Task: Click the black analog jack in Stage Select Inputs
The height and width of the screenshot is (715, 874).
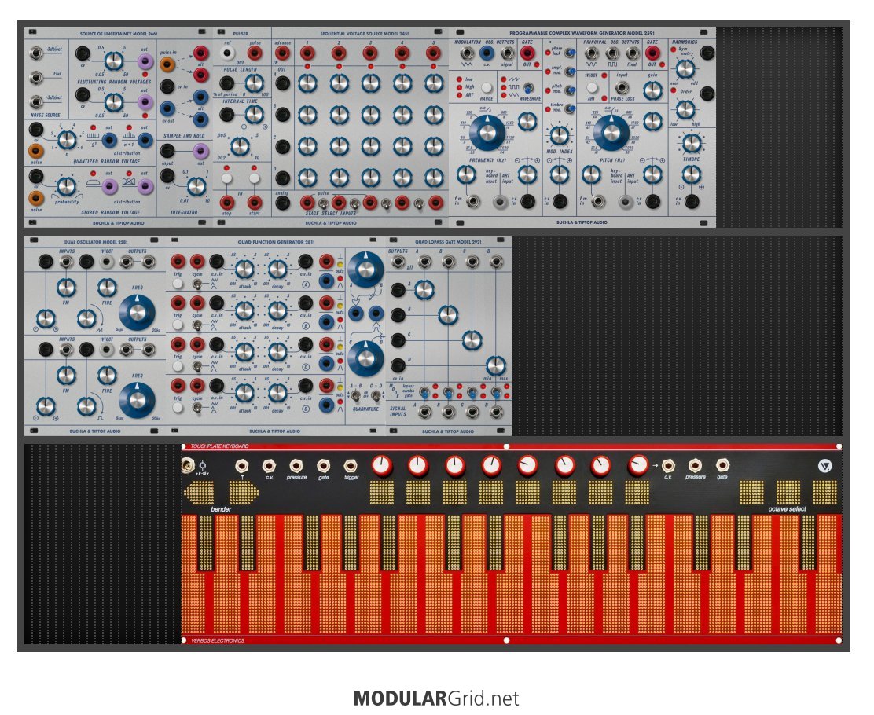Action: click(x=283, y=202)
